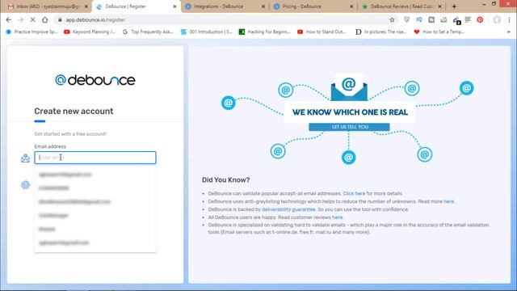Open the shield extension icon

point(406,19)
